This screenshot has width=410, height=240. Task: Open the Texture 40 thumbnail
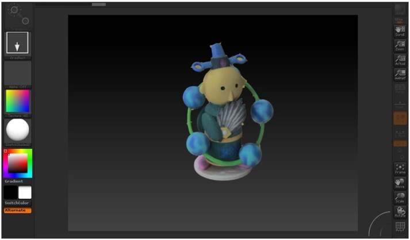(17, 103)
